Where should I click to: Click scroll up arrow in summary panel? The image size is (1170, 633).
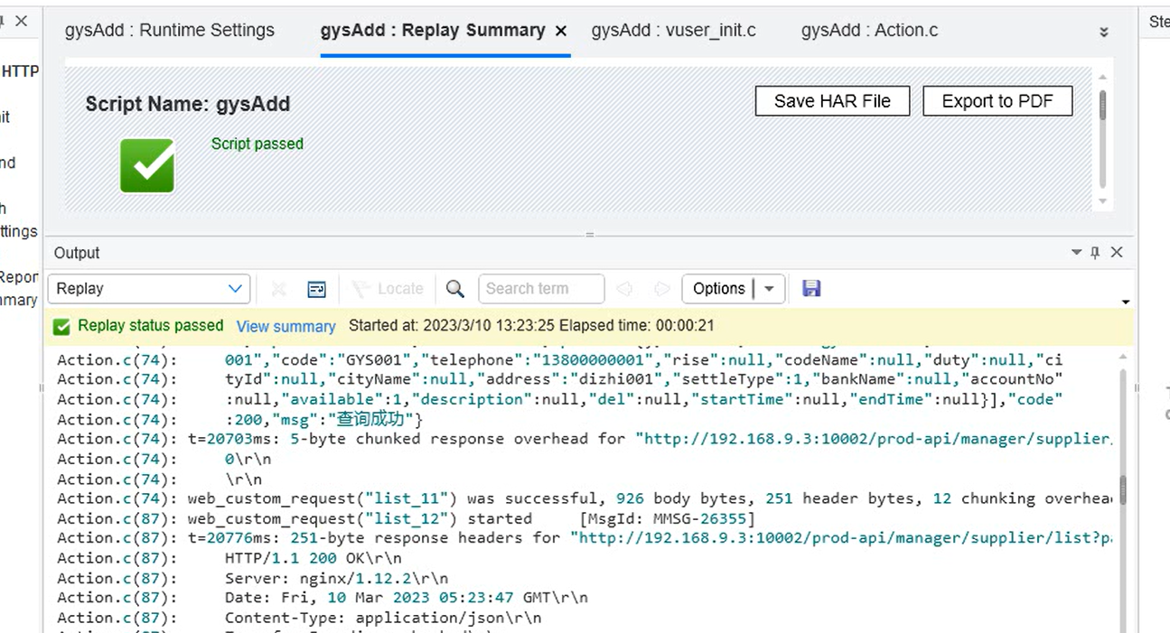1102,78
